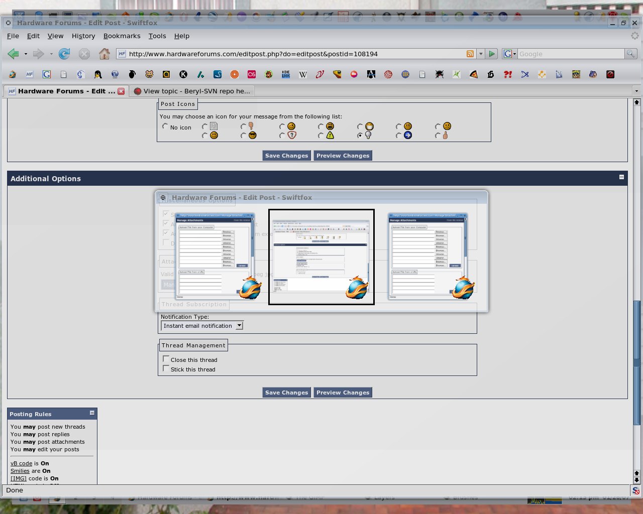
Task: Open the Home page icon
Action: click(x=104, y=54)
